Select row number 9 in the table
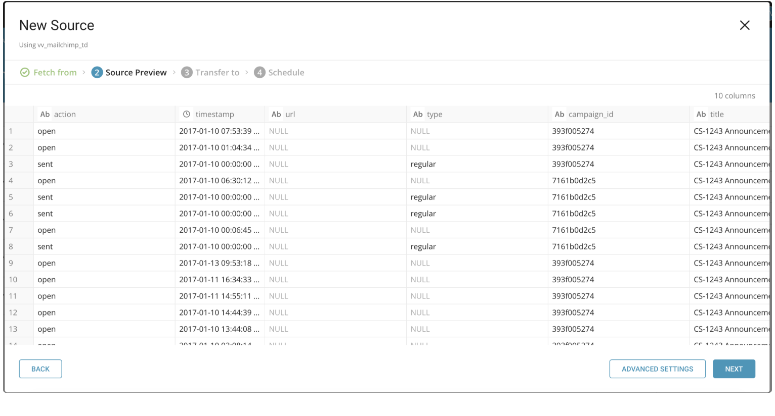This screenshot has width=775, height=416. pyautogui.click(x=11, y=263)
